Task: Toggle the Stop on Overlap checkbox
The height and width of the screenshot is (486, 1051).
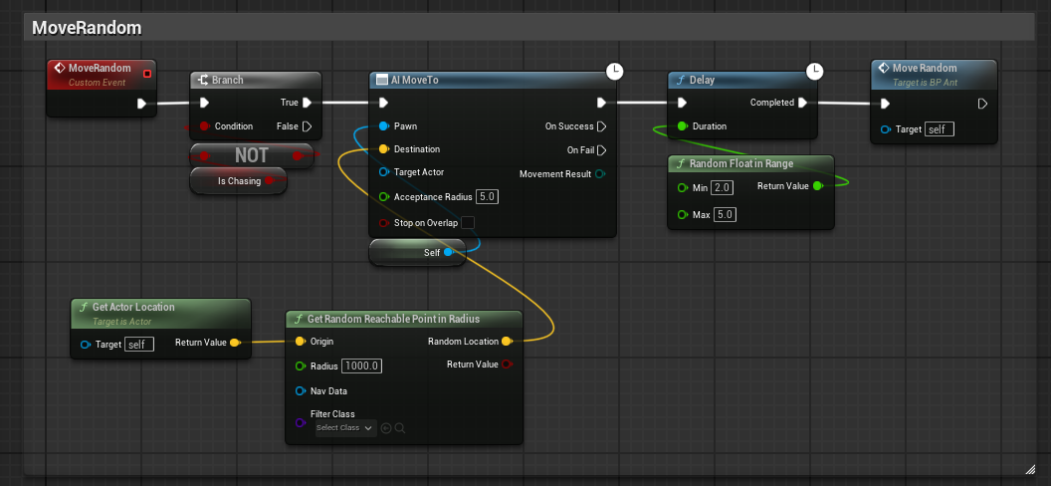Action: [x=468, y=222]
